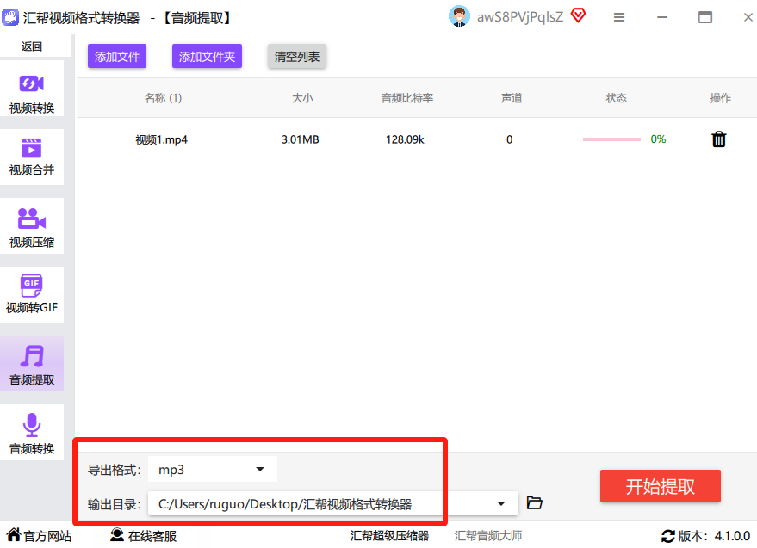
Task: Click the red VIP diamond icon
Action: [x=578, y=16]
